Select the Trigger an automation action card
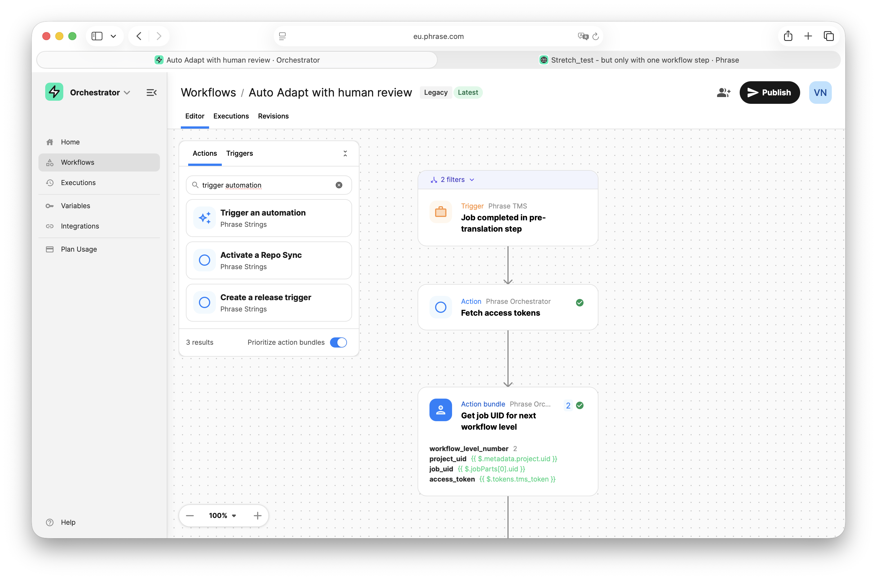The width and height of the screenshot is (877, 580). tap(269, 218)
